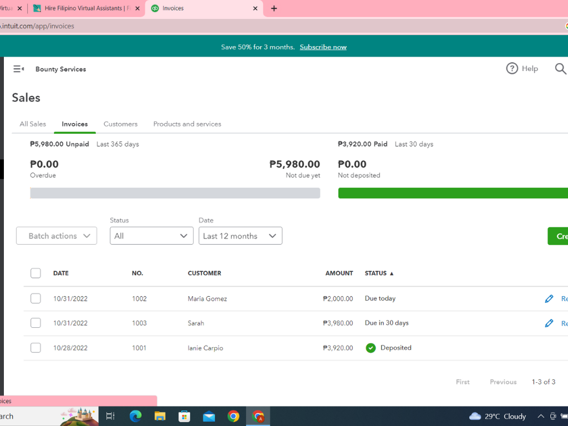The width and height of the screenshot is (568, 426).
Task: Click Help label in header
Action: (x=530, y=68)
